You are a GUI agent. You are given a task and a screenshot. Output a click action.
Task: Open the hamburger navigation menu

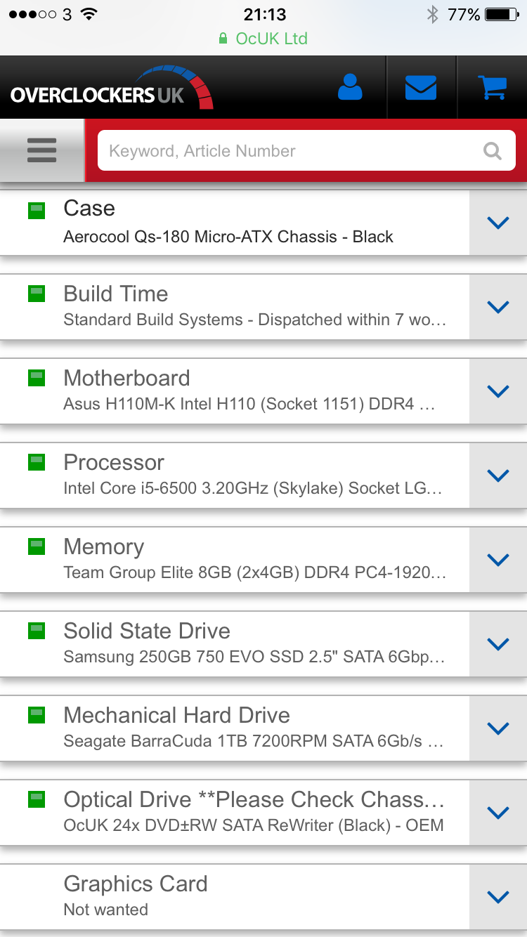click(x=42, y=150)
